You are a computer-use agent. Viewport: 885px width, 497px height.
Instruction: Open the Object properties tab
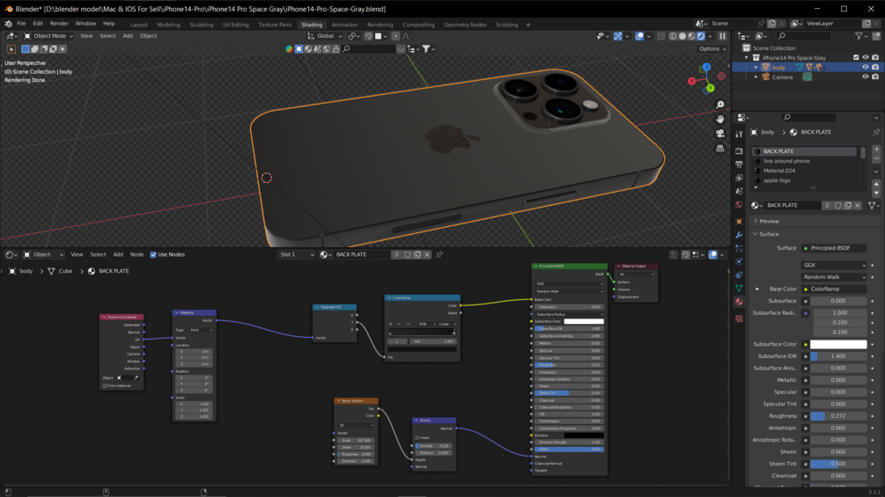click(x=739, y=222)
